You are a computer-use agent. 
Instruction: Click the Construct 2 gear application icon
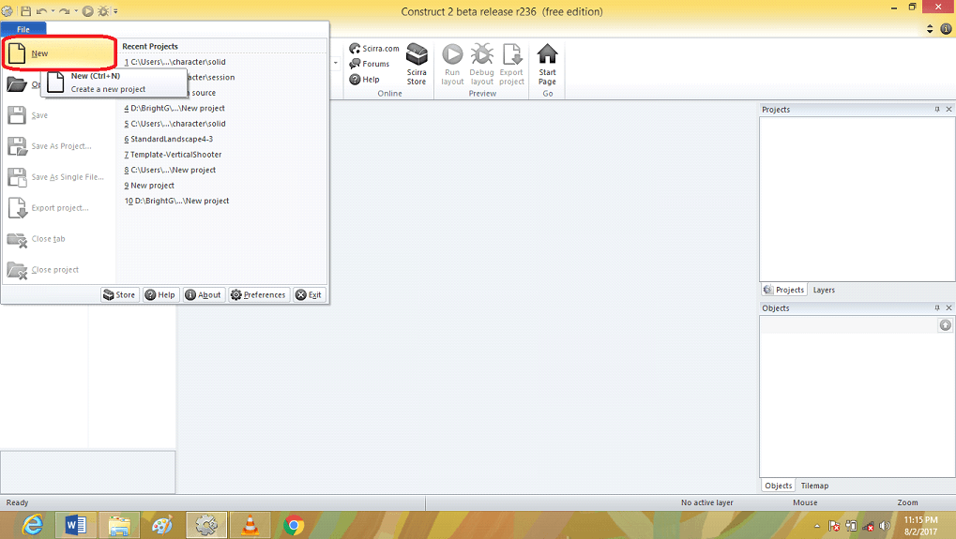coord(8,11)
